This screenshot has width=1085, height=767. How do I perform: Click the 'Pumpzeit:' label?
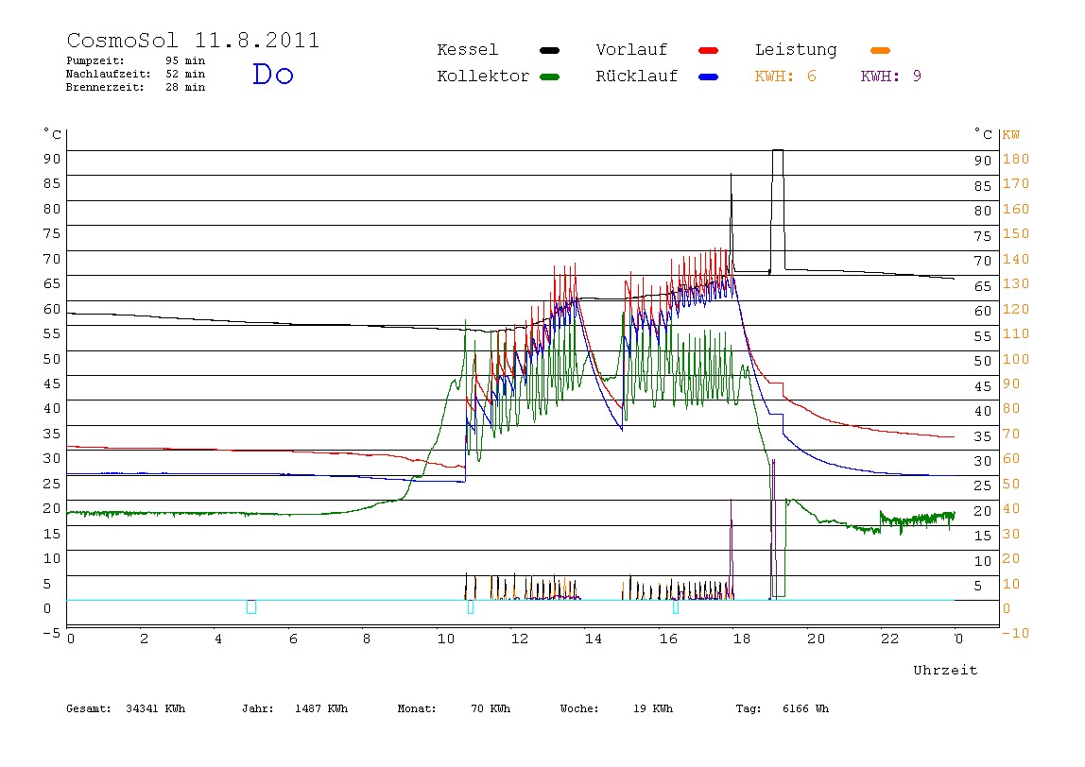(x=95, y=60)
